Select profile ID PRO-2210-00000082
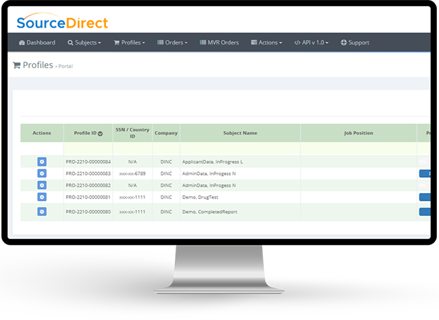Viewport: 439px width, 320px height. click(88, 186)
